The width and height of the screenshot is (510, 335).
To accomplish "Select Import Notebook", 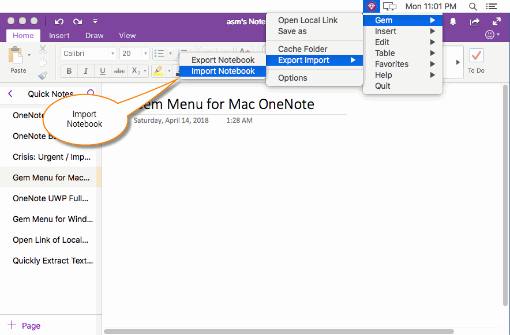I will click(x=222, y=71).
